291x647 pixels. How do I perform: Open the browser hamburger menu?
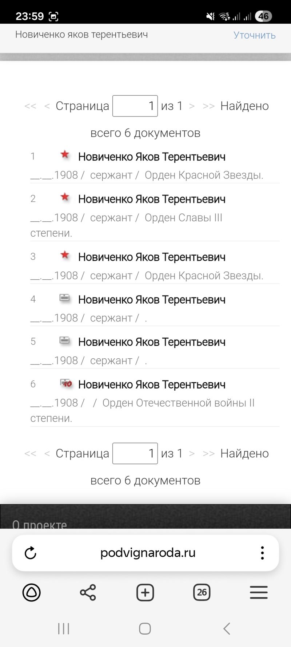click(x=259, y=592)
